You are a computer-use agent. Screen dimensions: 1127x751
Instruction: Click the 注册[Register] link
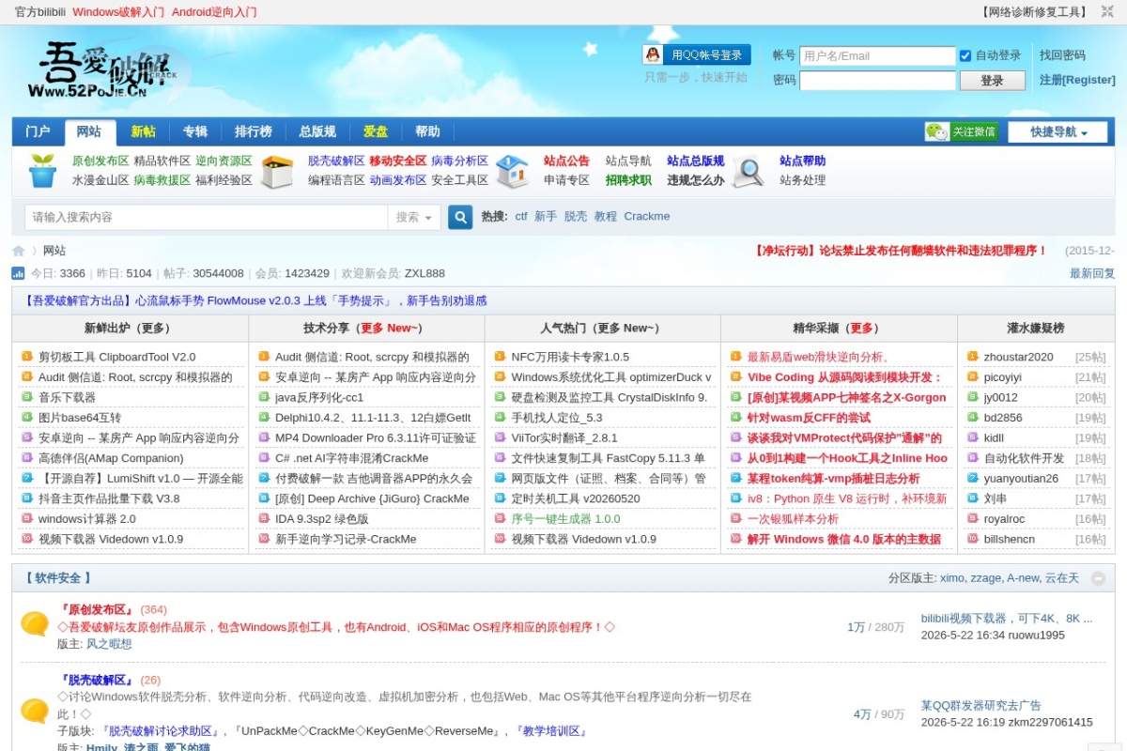[1077, 81]
